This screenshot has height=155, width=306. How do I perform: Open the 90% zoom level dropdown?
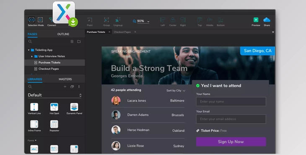148,22
